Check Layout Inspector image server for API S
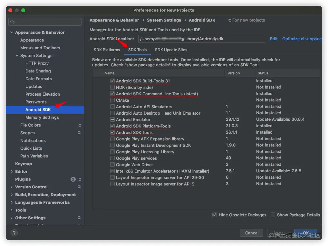The image size is (328, 246). (x=112, y=184)
